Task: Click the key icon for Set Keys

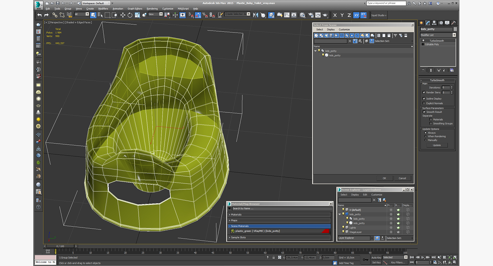Action: tap(365, 260)
